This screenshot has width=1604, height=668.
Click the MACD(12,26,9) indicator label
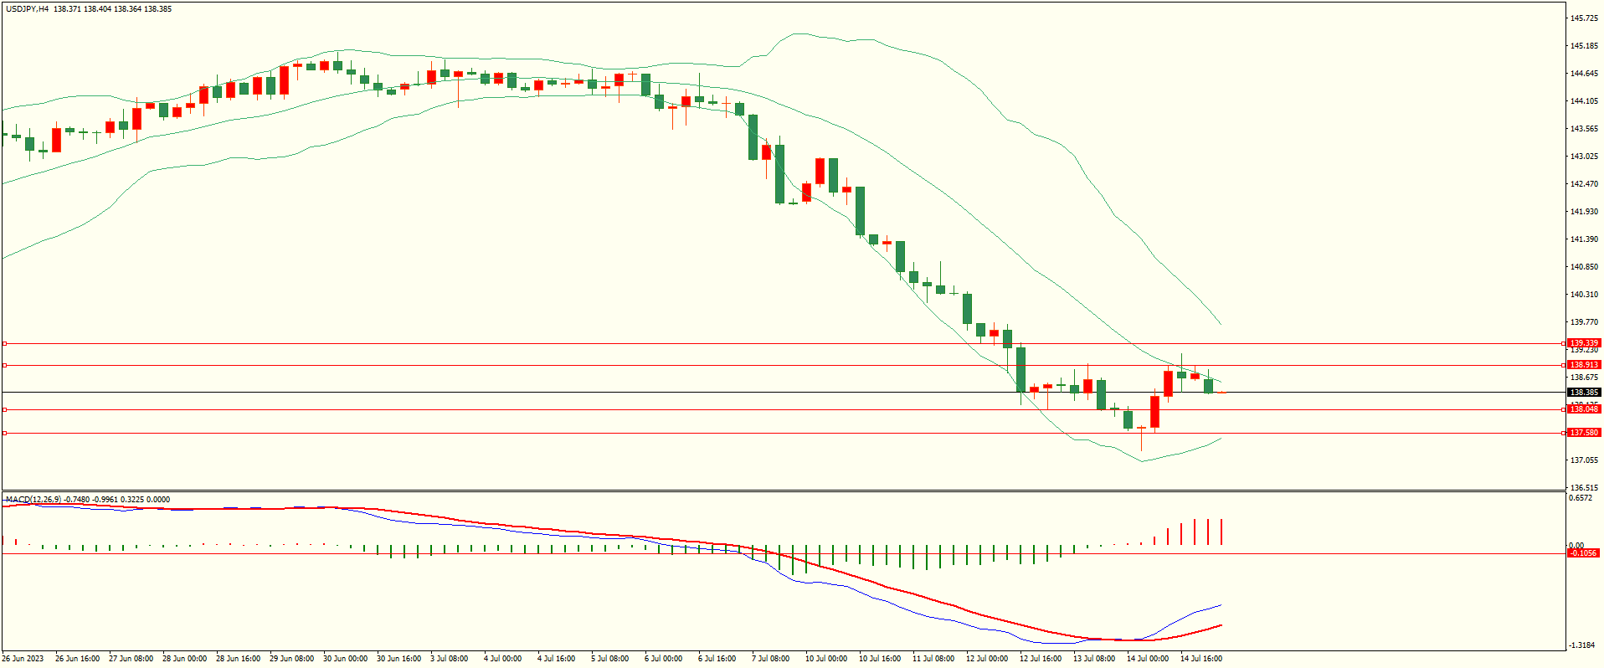(x=33, y=500)
